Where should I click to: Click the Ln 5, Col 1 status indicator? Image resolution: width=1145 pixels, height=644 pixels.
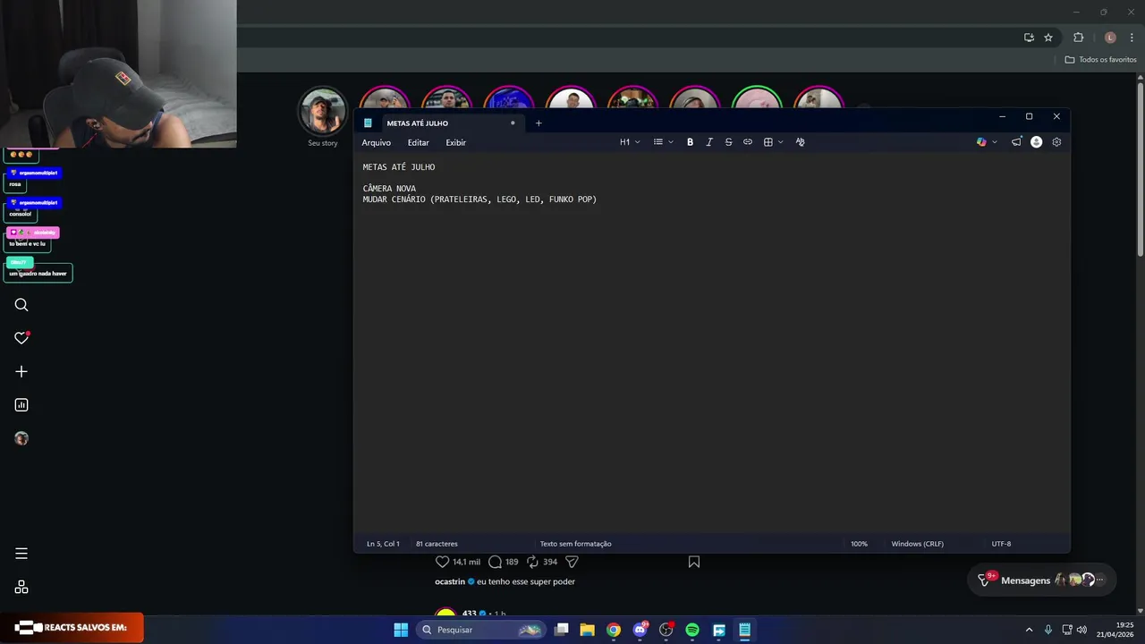383,544
